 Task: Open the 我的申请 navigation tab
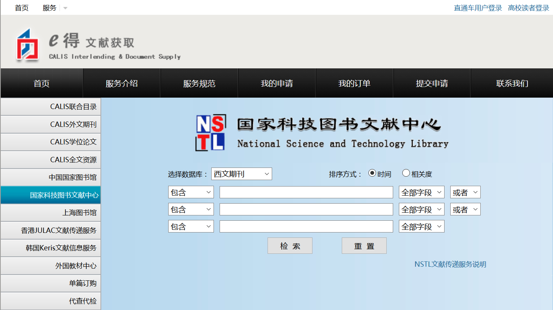point(277,84)
